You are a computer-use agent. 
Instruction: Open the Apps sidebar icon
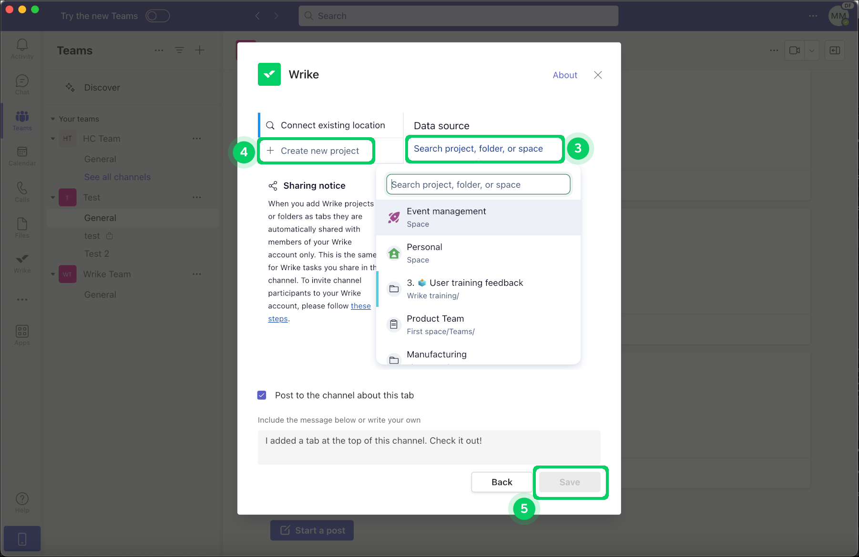[22, 334]
